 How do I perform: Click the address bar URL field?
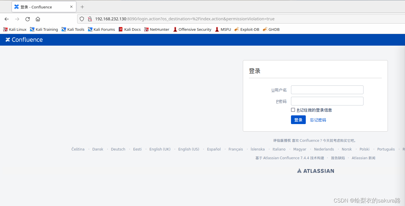pos(241,19)
